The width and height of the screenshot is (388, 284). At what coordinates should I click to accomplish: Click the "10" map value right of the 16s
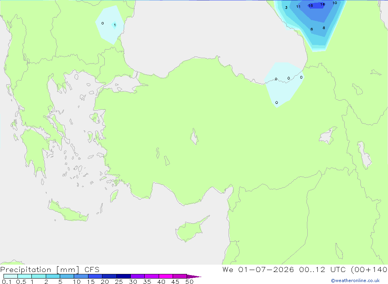click(x=335, y=3)
